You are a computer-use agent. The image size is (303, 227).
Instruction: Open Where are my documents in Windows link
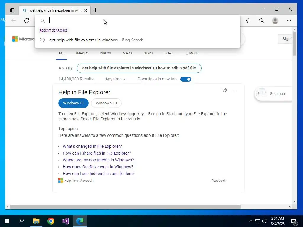point(98,160)
